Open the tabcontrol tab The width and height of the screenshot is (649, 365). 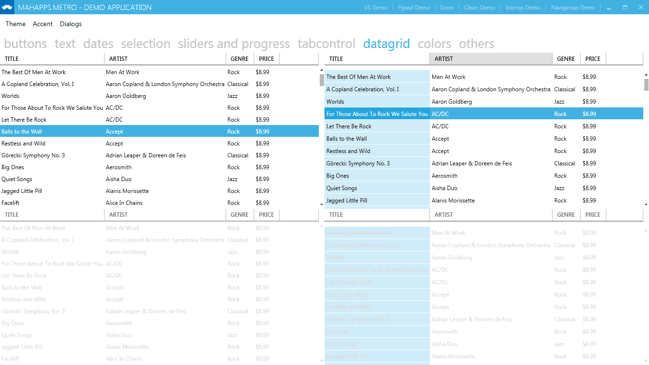[x=326, y=44]
